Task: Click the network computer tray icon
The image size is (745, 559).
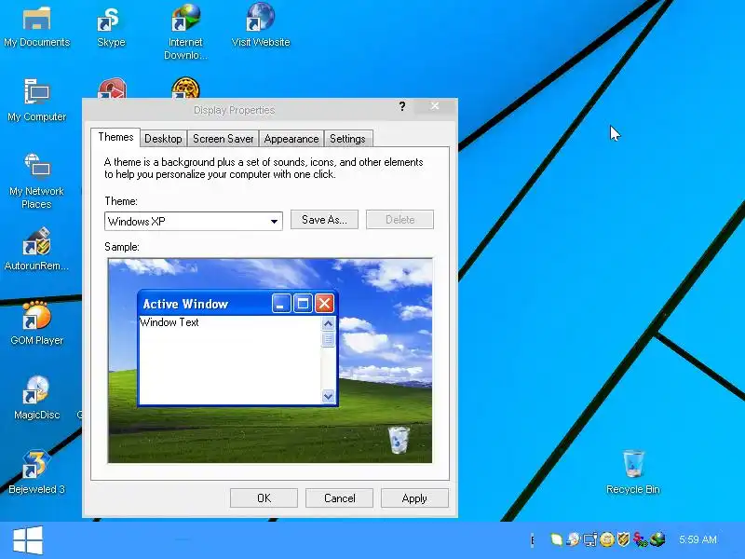Action: (x=590, y=539)
